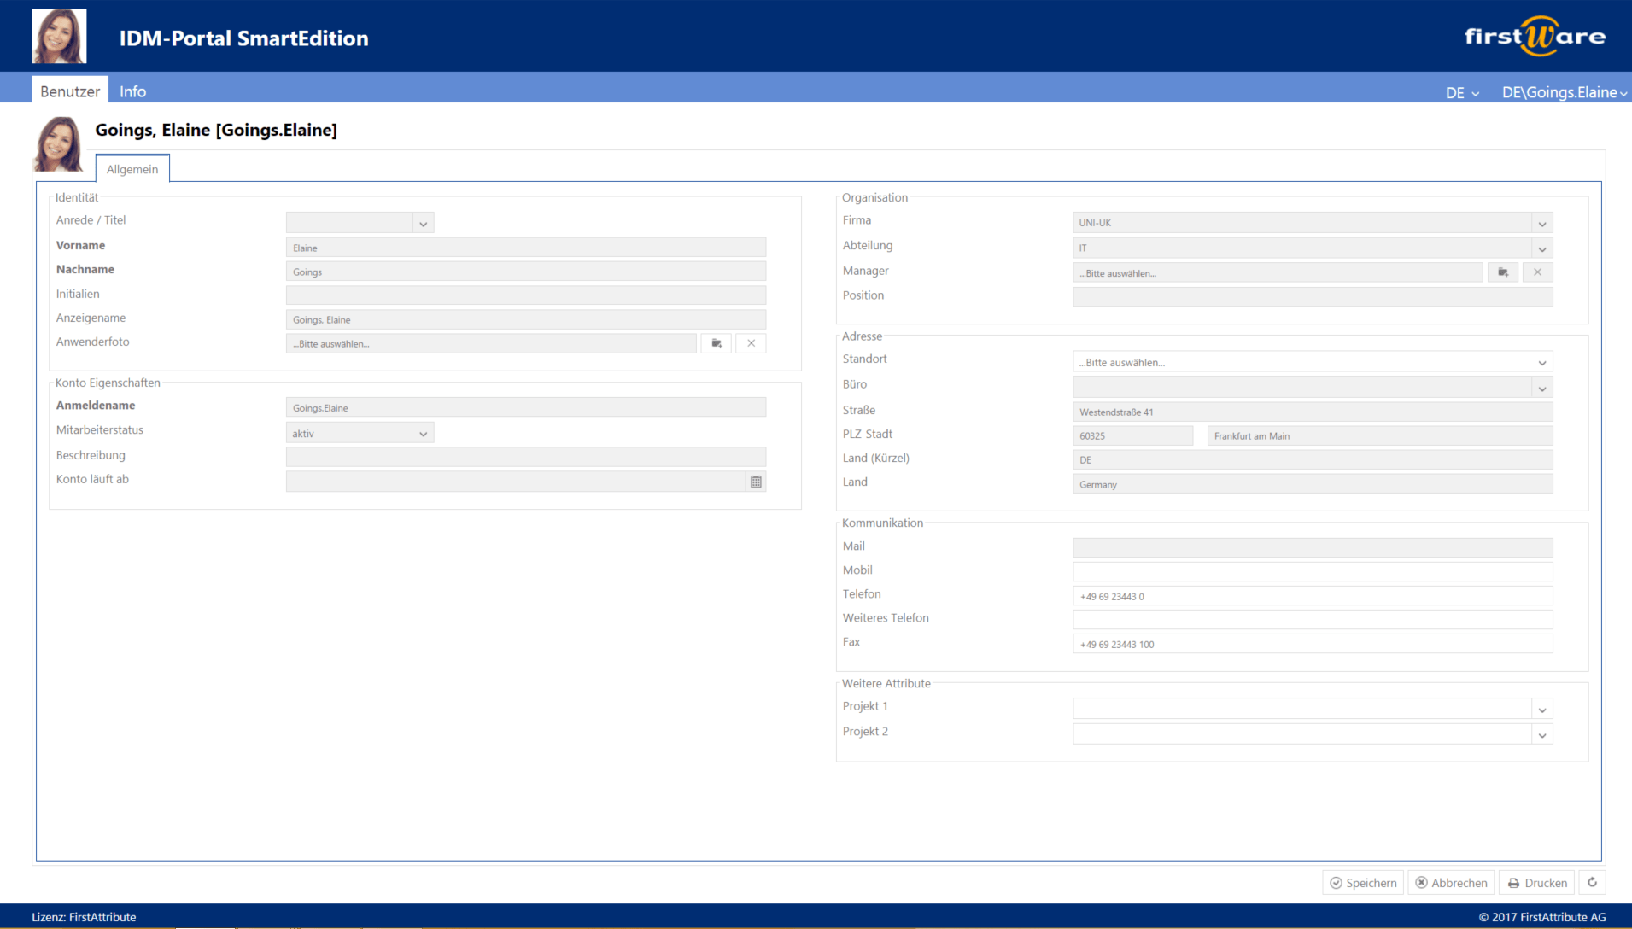The image size is (1632, 929).
Task: Click Land (Kürzel) field DE
Action: pyautogui.click(x=1313, y=459)
